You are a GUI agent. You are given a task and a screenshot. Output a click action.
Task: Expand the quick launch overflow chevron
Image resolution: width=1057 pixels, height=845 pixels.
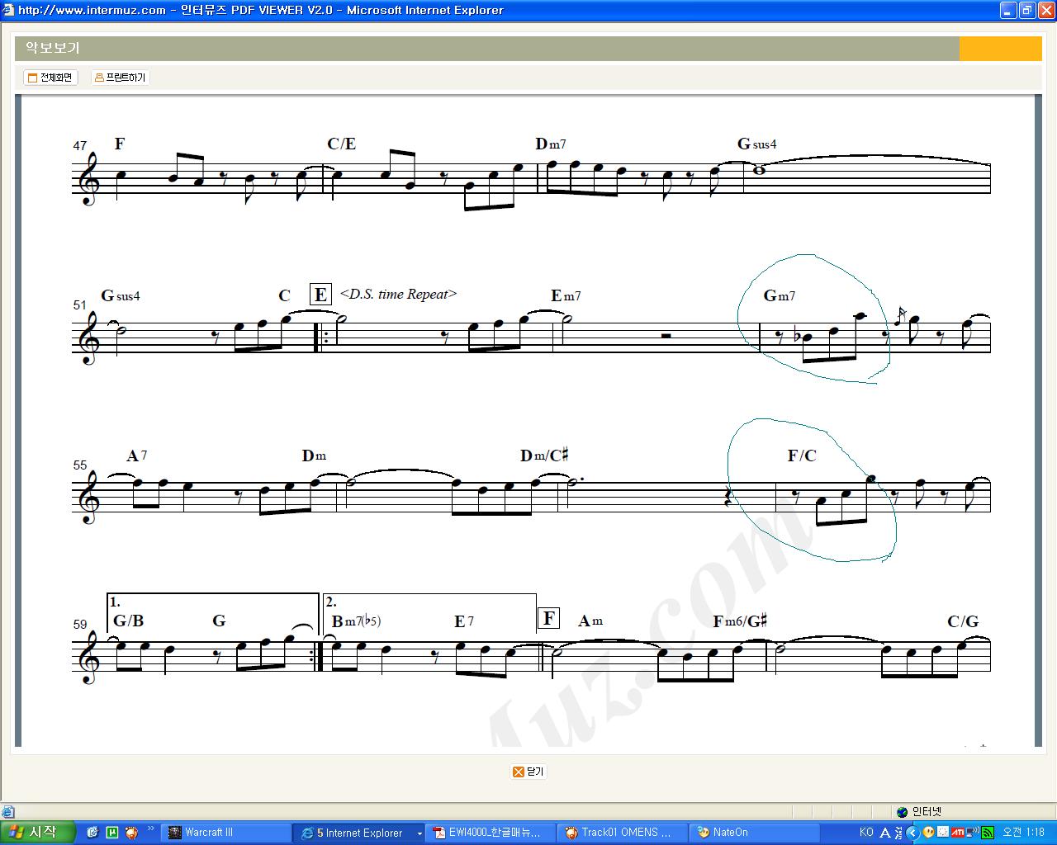(x=151, y=828)
